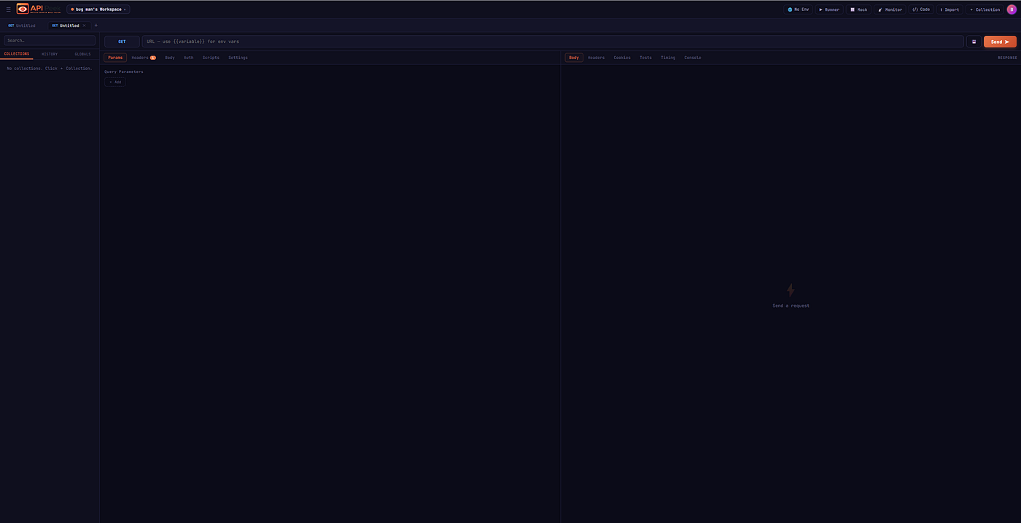
Task: Open the request Headers tab
Action: pyautogui.click(x=144, y=58)
